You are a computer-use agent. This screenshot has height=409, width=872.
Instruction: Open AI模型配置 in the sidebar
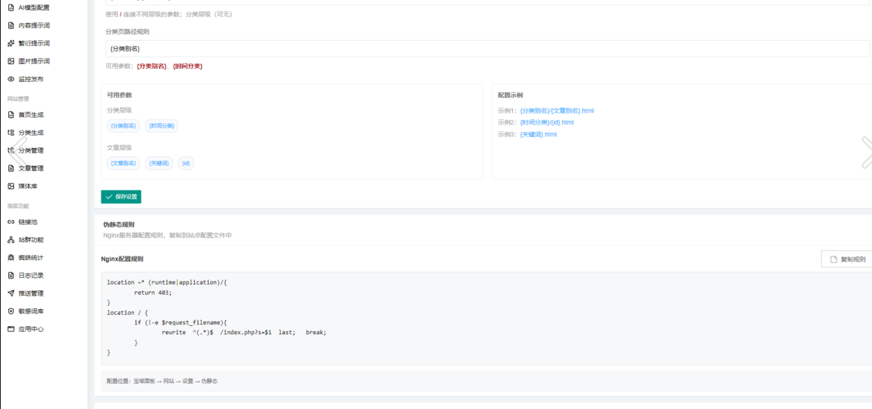pos(33,7)
